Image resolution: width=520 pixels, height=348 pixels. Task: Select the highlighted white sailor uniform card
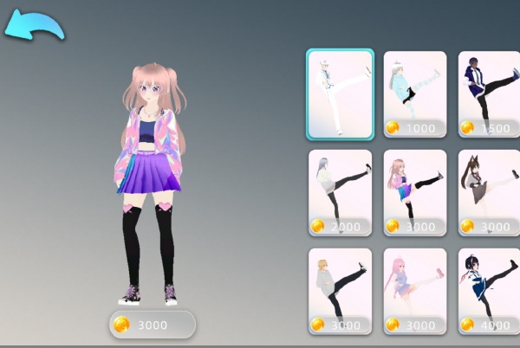[340, 93]
